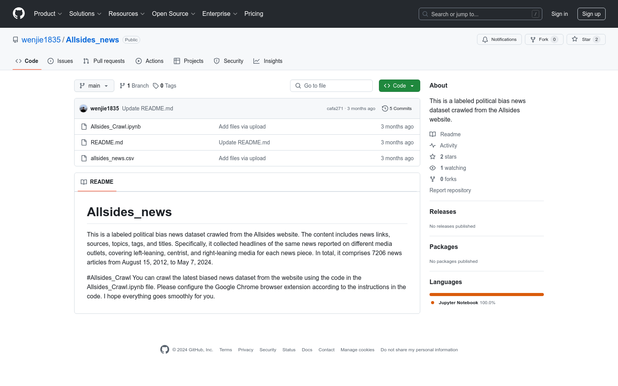
Task: Open the wenjie1835 owner profile link
Action: point(41,40)
